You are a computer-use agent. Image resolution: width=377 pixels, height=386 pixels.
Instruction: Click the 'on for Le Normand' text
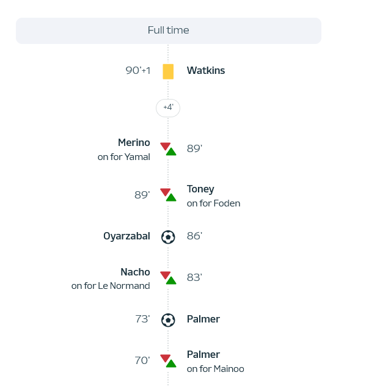111,286
